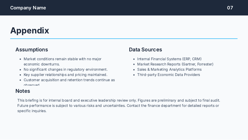Viewport: 248px width, 140px height.
Task: Select the slide number 07
Action: (x=230, y=8)
